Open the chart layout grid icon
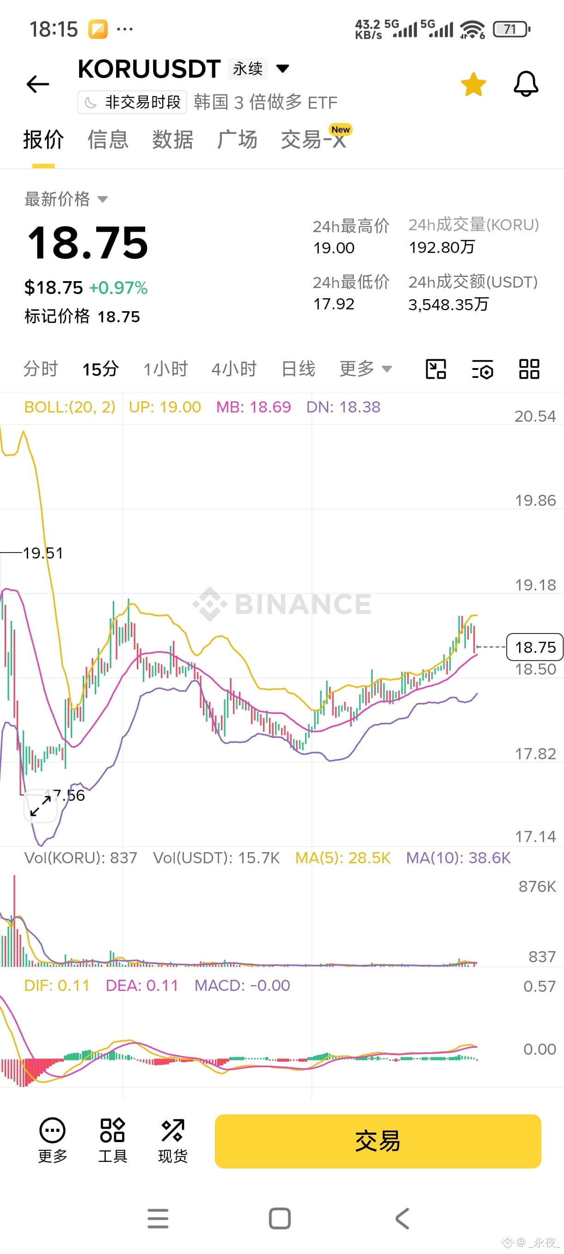Viewport: 564px width, 1254px height. [529, 369]
